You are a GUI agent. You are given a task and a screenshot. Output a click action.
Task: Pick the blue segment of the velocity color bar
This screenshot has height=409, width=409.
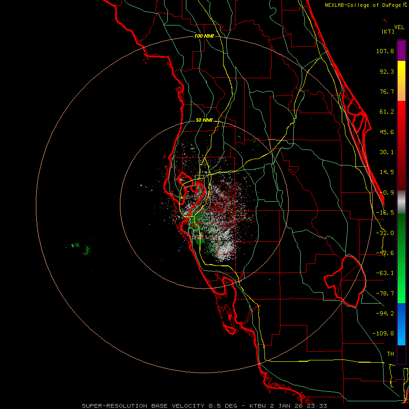click(x=401, y=324)
